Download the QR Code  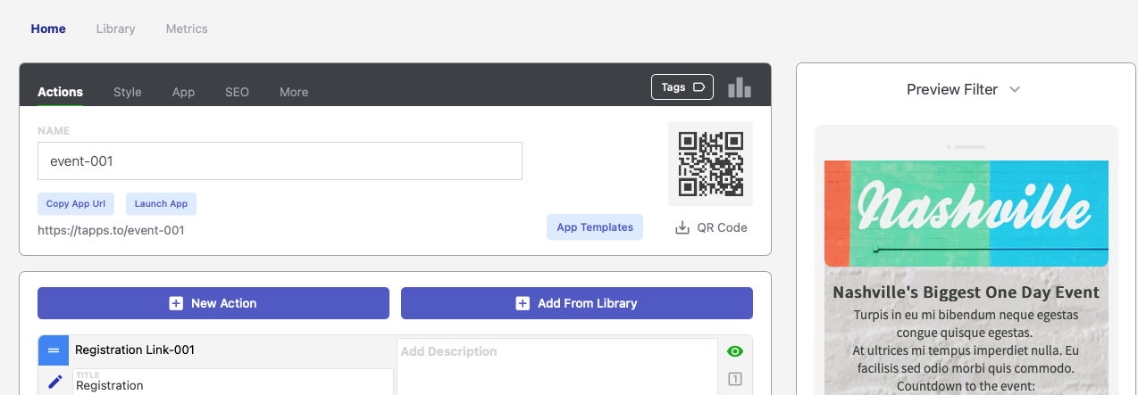(711, 227)
